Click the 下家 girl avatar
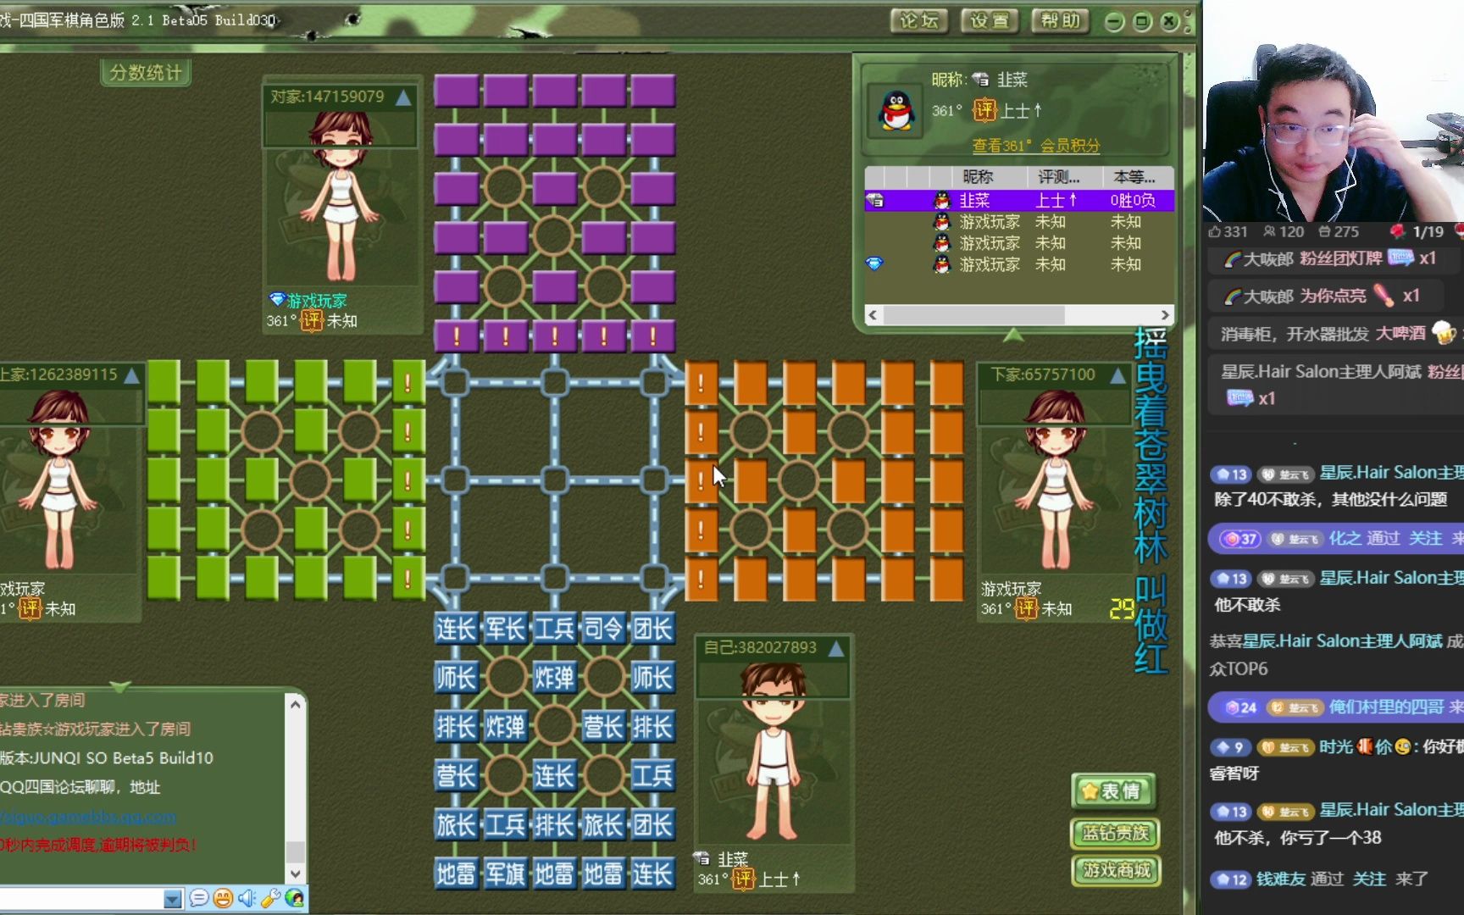 coord(1055,479)
